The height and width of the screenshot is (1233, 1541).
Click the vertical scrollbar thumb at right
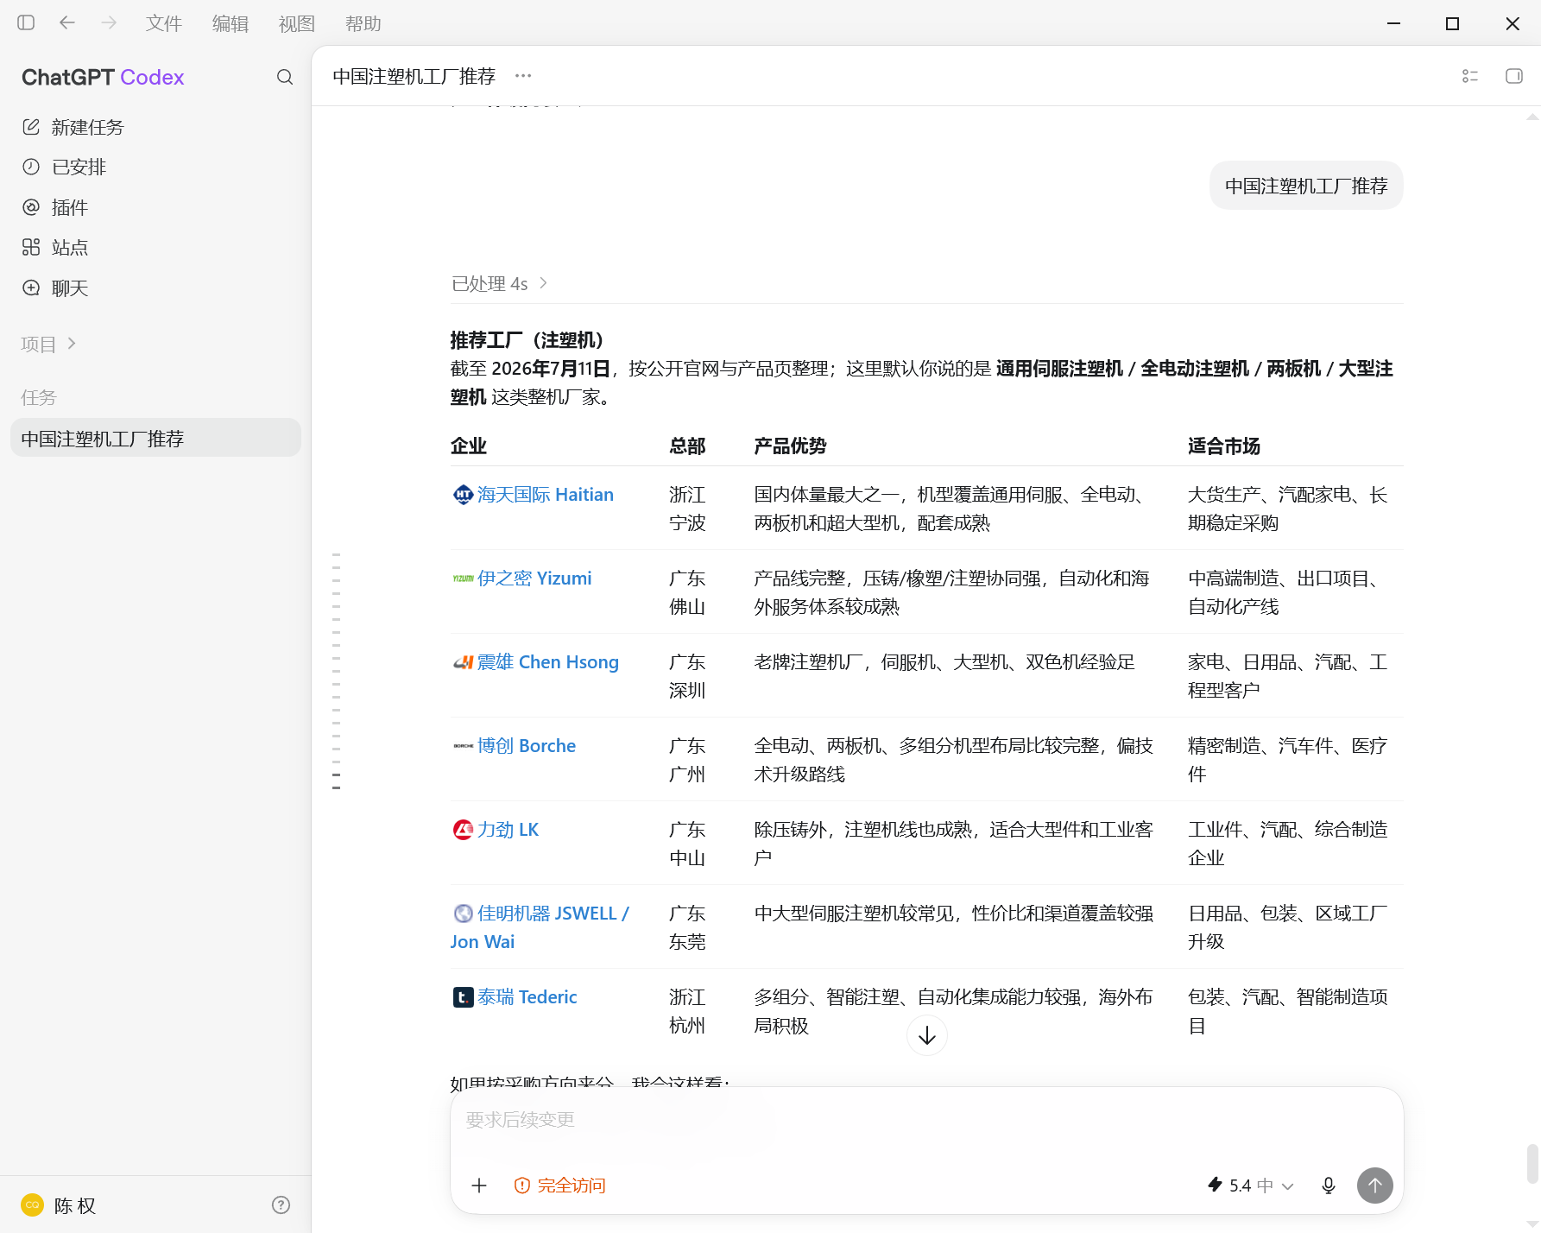pyautogui.click(x=1532, y=1164)
